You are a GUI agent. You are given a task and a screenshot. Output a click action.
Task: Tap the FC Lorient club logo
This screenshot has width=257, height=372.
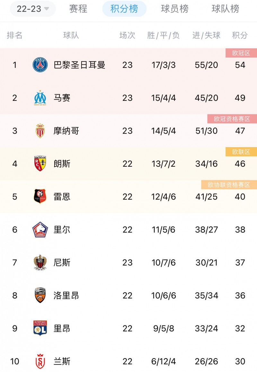tap(40, 295)
